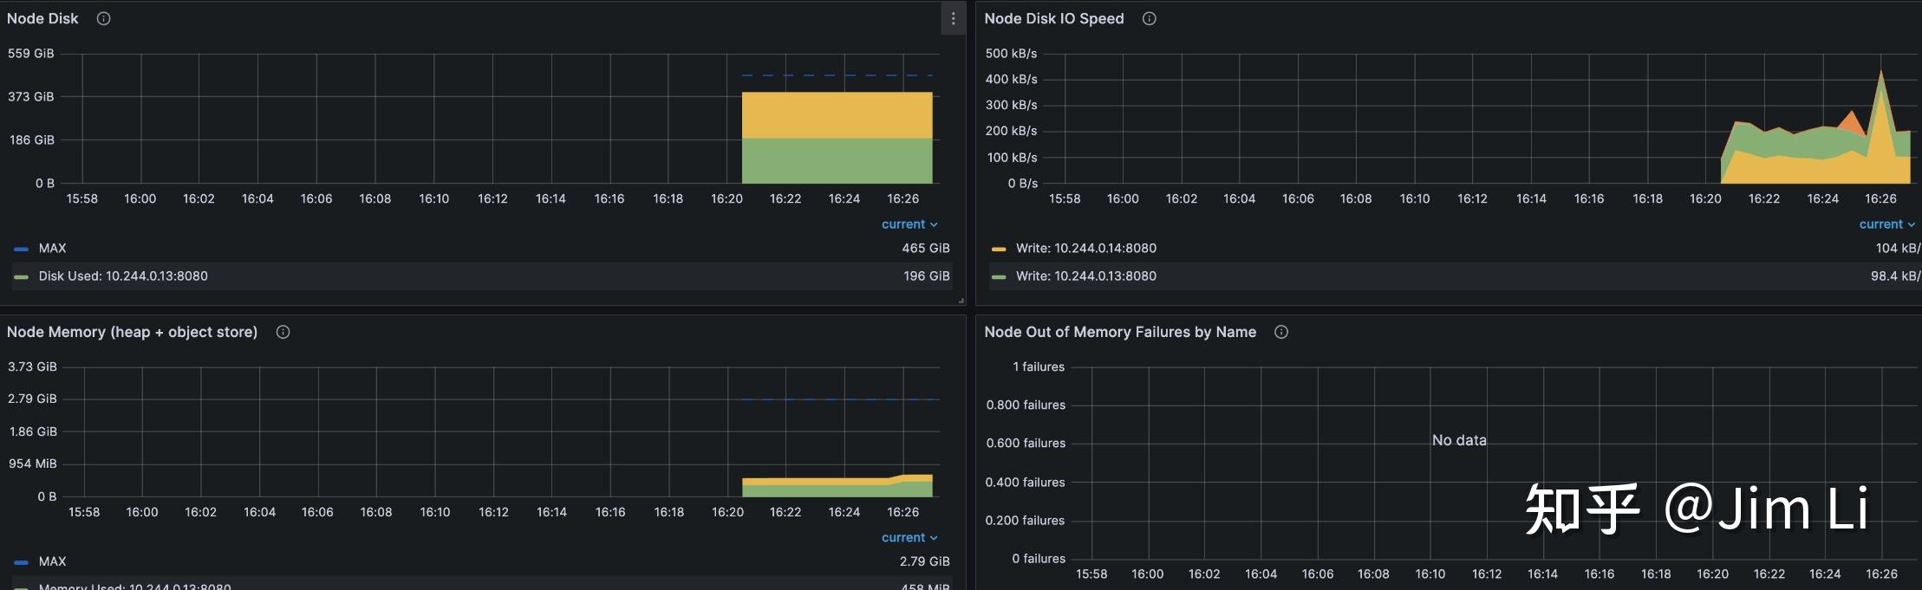Open the current sort dropdown in Node Memory

coord(909,538)
